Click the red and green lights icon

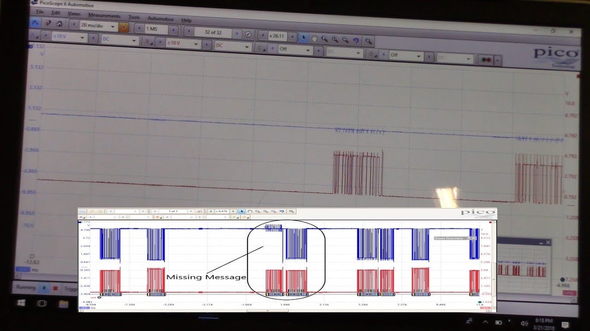pos(485,60)
